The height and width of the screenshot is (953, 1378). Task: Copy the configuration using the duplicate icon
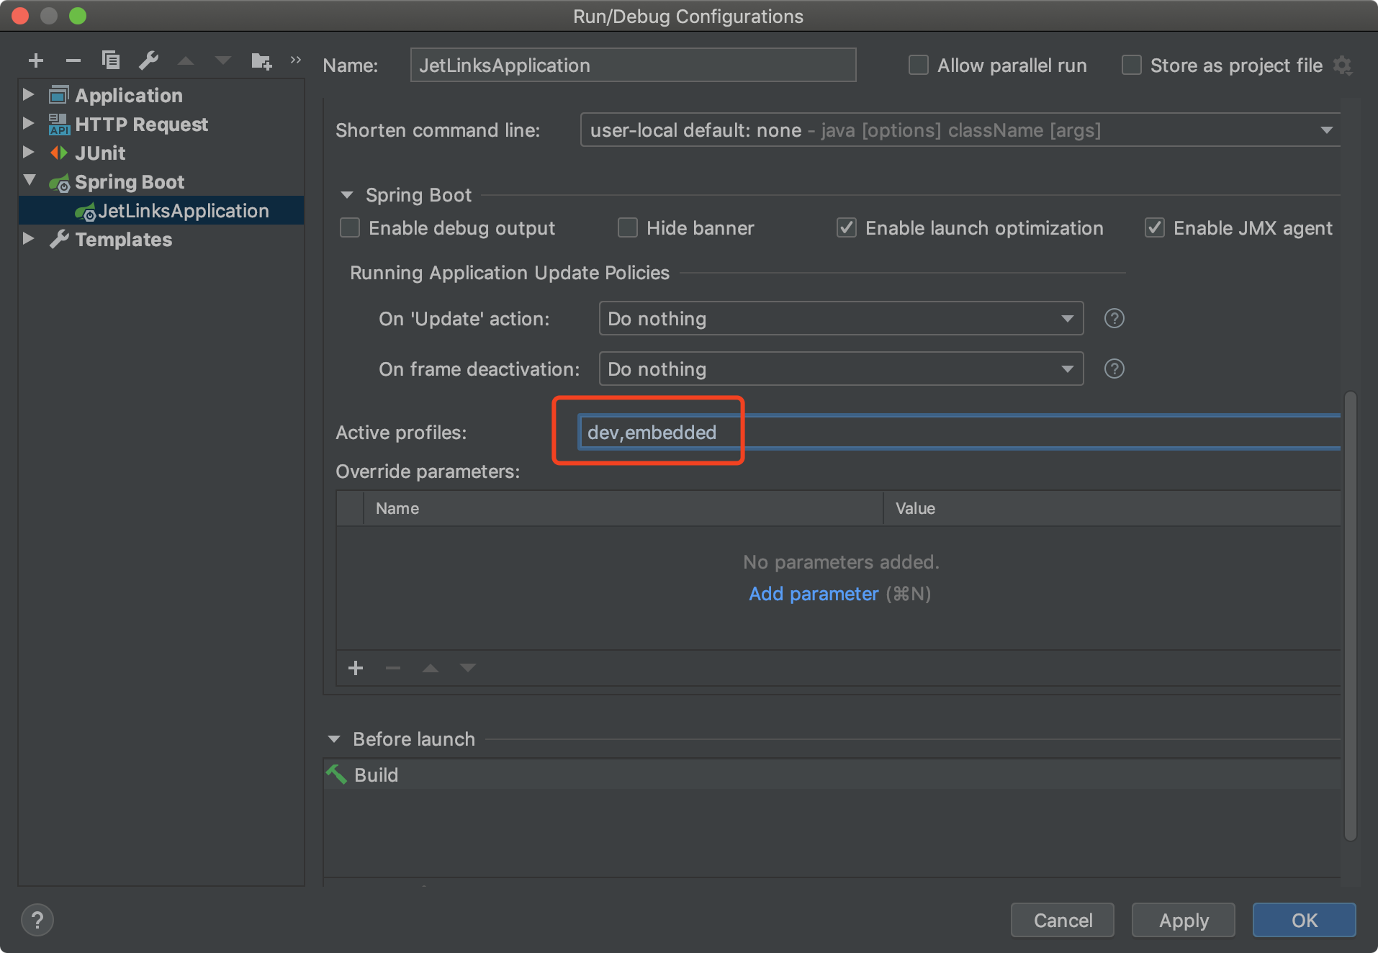click(111, 60)
